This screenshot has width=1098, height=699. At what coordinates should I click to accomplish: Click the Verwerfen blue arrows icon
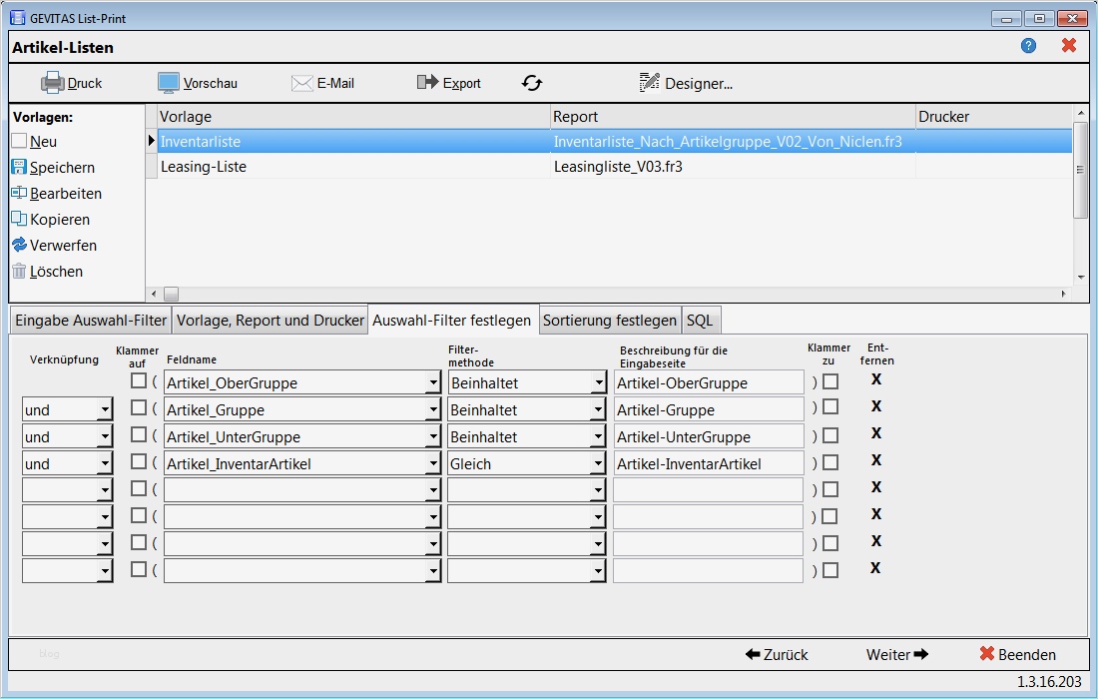click(x=20, y=245)
